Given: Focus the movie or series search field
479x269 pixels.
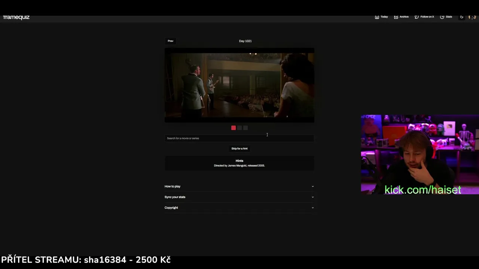Looking at the screenshot, I should pos(239,138).
